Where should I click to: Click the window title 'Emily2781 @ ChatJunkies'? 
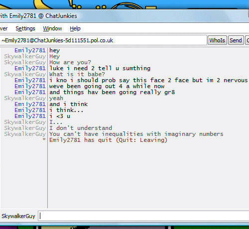point(43,16)
